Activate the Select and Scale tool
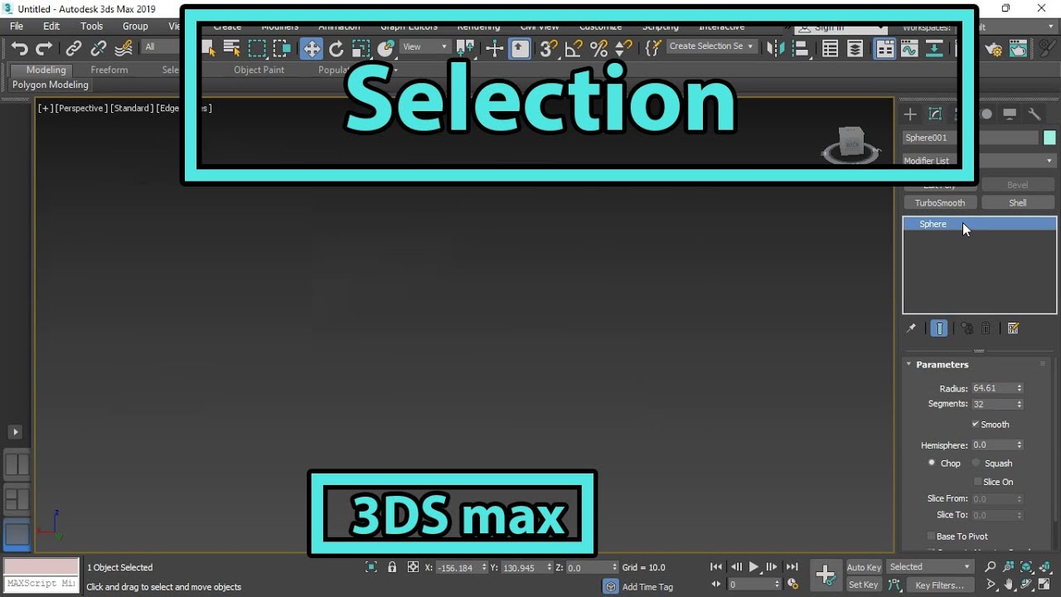The width and height of the screenshot is (1061, 597). pos(361,49)
